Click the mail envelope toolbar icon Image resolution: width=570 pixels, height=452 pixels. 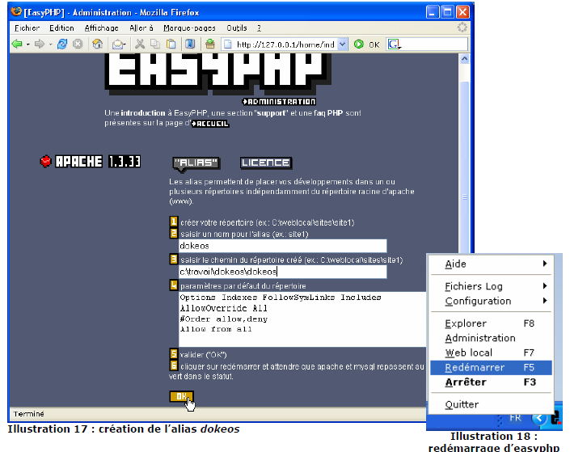118,44
